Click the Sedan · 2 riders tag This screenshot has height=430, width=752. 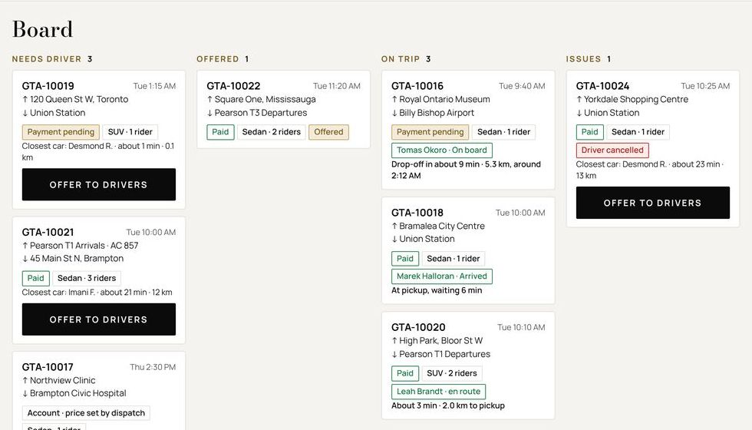(272, 132)
